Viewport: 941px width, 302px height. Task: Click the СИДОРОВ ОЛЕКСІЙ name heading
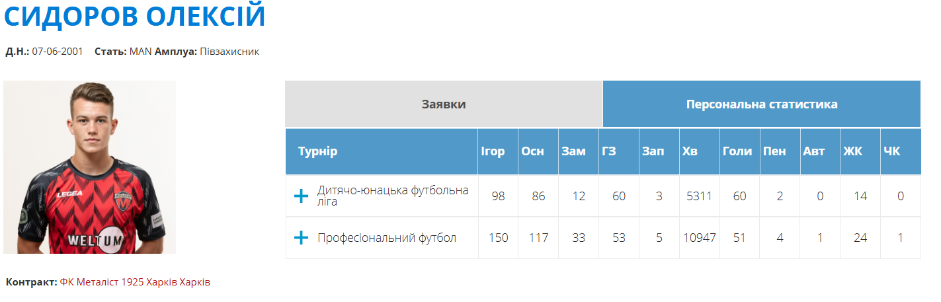coord(135,17)
